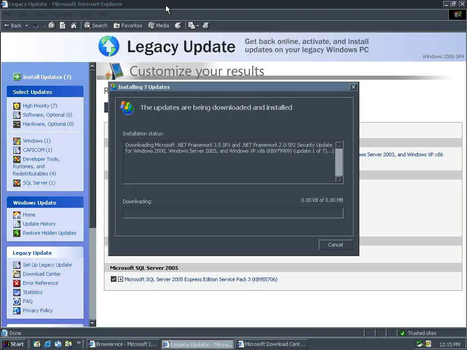This screenshot has width=467, height=350.
Task: Click the 0.00 KB of 0.80 MB text
Action: click(322, 200)
